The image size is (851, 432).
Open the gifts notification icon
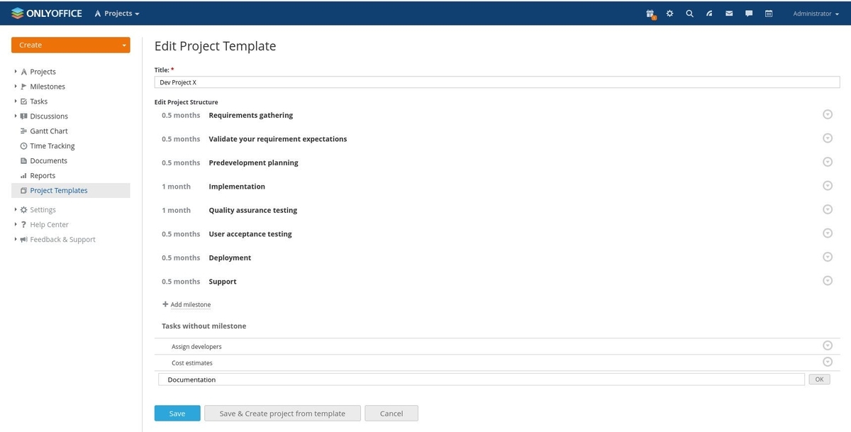[x=650, y=13]
